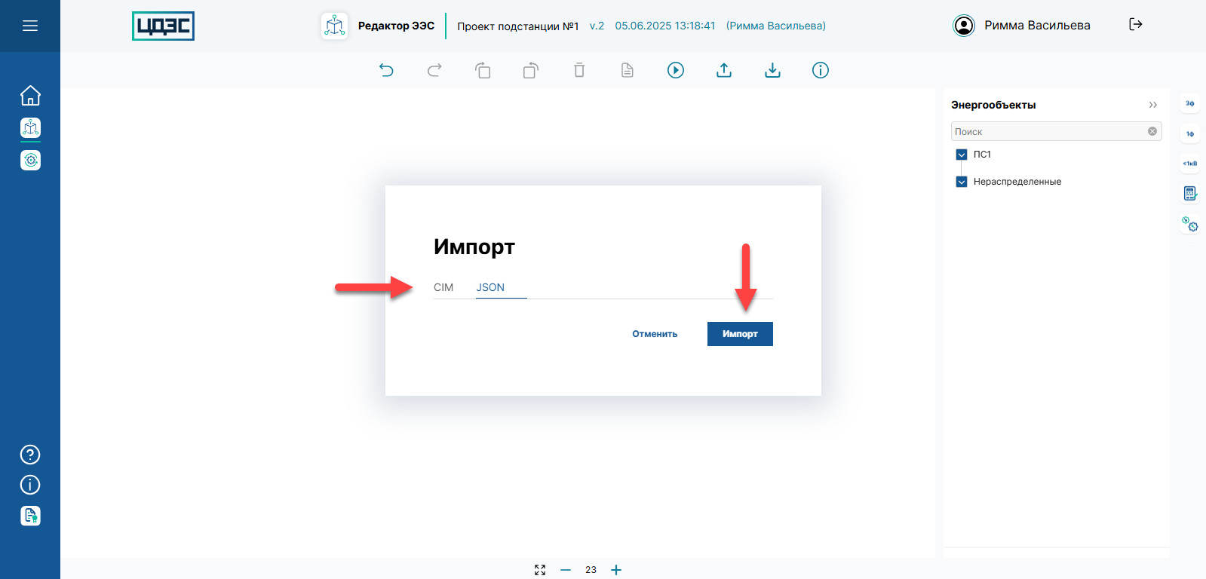Click the Поиск search field

[x=1048, y=131]
